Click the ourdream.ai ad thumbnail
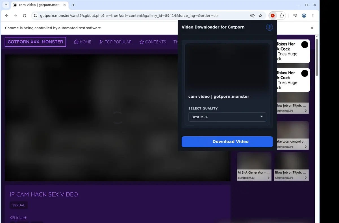This screenshot has width=339, height=223. [254, 166]
